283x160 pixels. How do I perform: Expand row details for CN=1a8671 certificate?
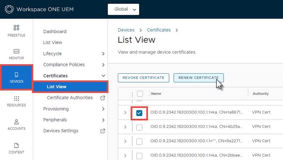click(x=125, y=112)
